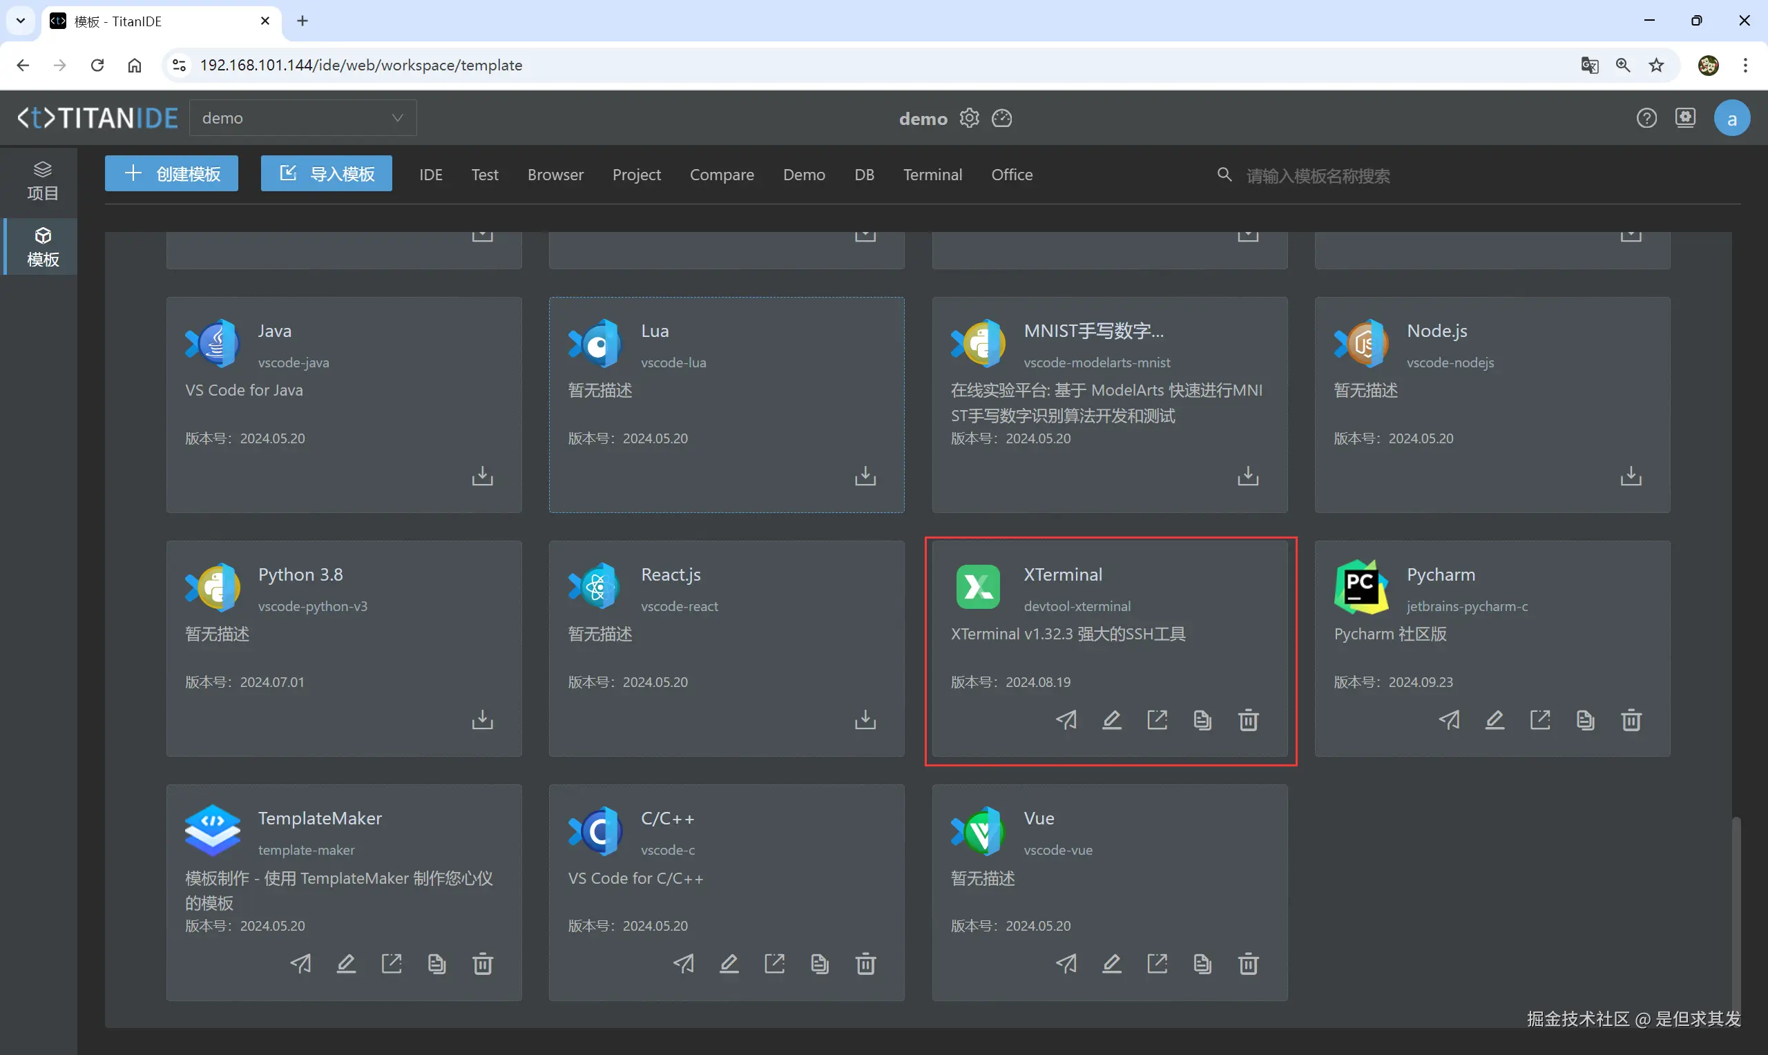The width and height of the screenshot is (1768, 1055).
Task: Filter templates by Terminal category
Action: pos(932,175)
